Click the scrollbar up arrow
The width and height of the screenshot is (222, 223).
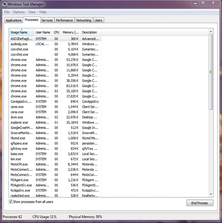(211, 31)
